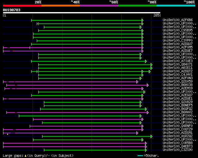Select the UniRef100_B6HX38 hit name

point(178,85)
